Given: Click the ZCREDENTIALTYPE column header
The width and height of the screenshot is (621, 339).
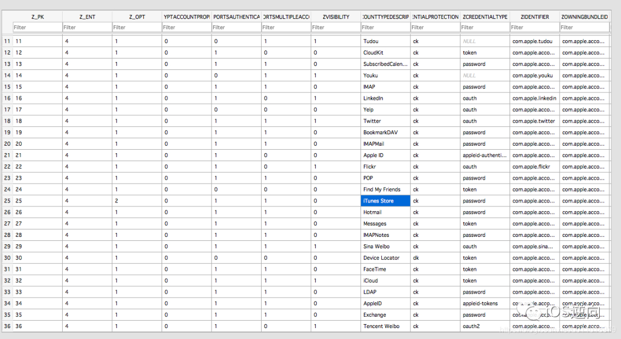Looking at the screenshot, I should coord(485,17).
